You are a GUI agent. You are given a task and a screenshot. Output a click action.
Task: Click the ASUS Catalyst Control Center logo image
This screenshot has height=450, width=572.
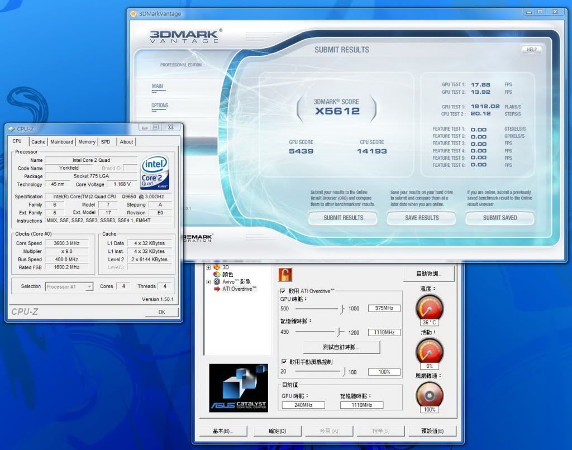tap(239, 388)
